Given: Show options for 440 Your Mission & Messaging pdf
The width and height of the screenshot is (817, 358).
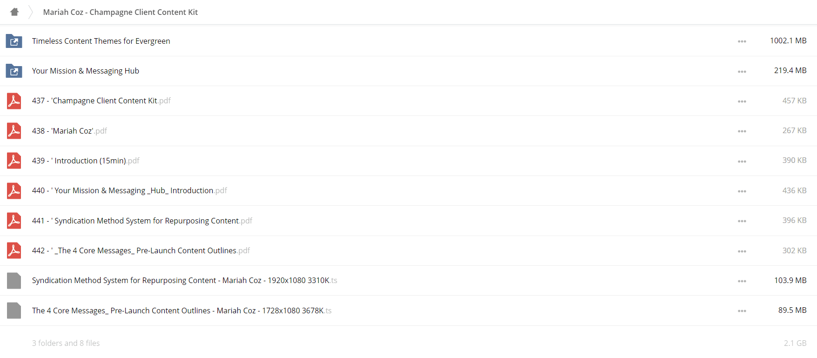Looking at the screenshot, I should (x=742, y=191).
